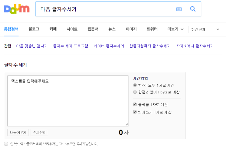The height and width of the screenshot is (148, 226).
Task: Click the 내용지우기 button
Action: point(18,132)
